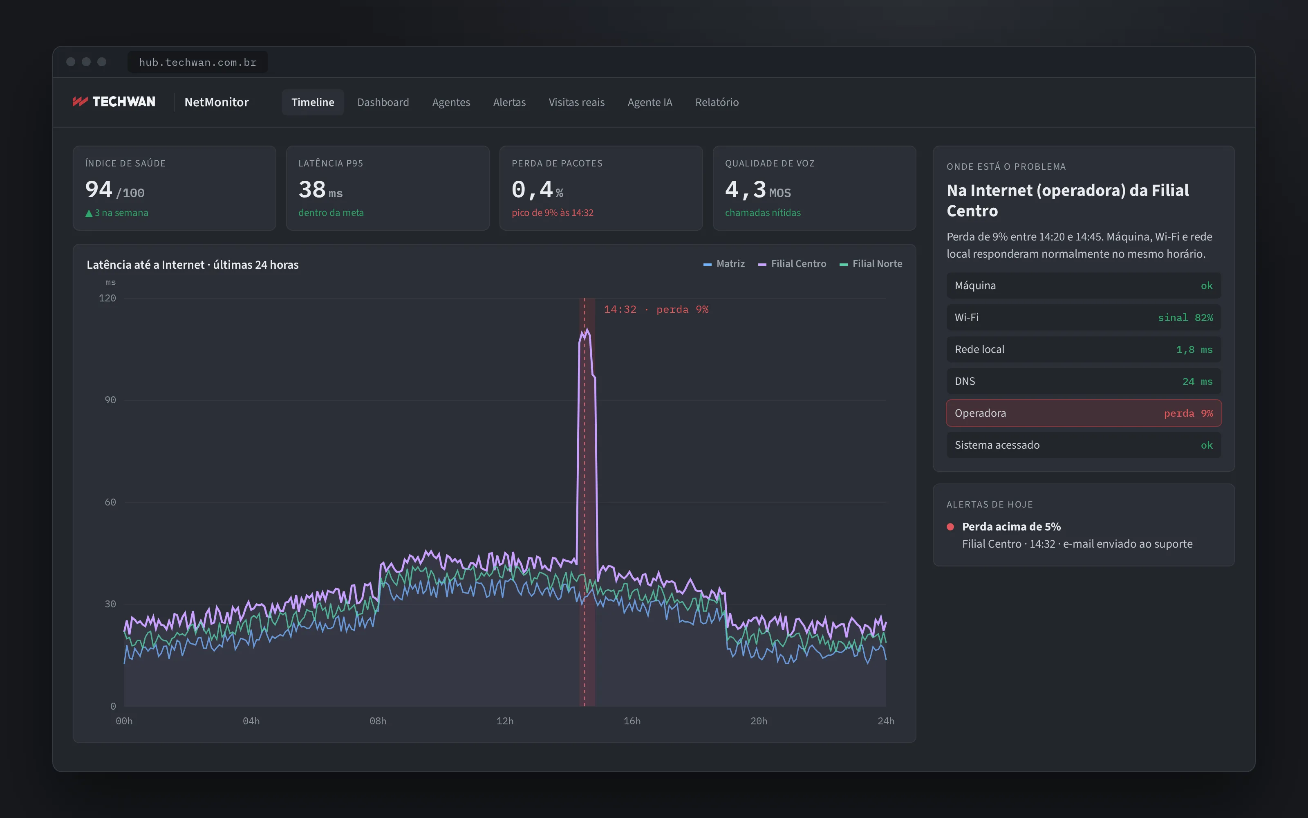The height and width of the screenshot is (818, 1308).
Task: Open the Agente IA tab
Action: point(650,102)
